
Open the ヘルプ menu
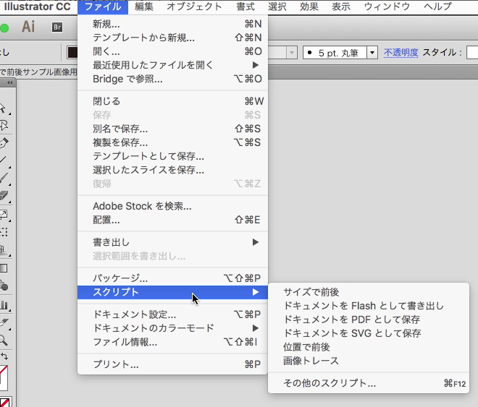point(437,7)
